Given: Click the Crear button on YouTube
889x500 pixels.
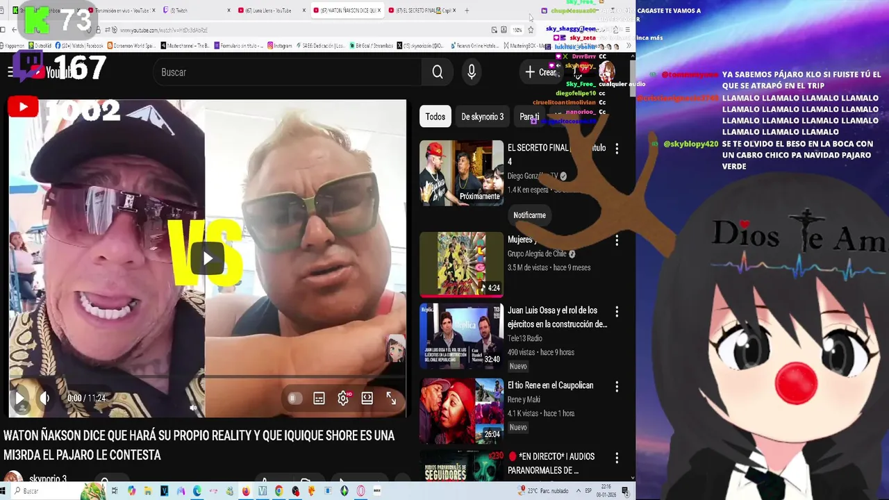Looking at the screenshot, I should pyautogui.click(x=541, y=72).
